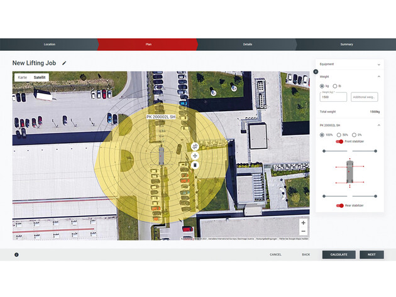
Task: Expand the Equipment section
Action: 378,64
